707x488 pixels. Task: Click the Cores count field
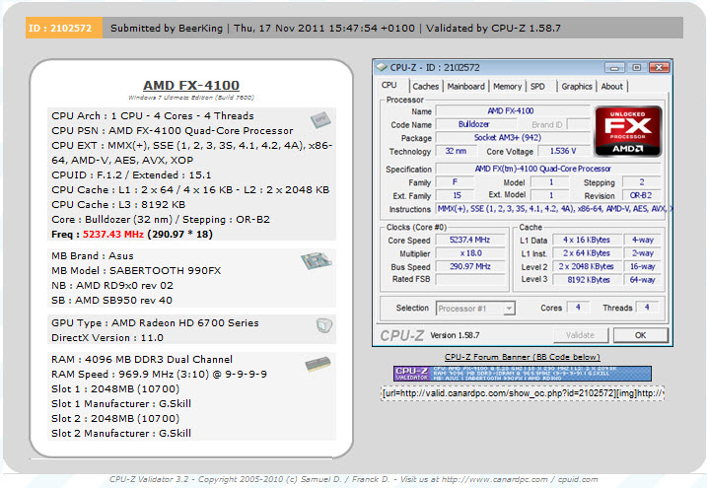(x=578, y=308)
